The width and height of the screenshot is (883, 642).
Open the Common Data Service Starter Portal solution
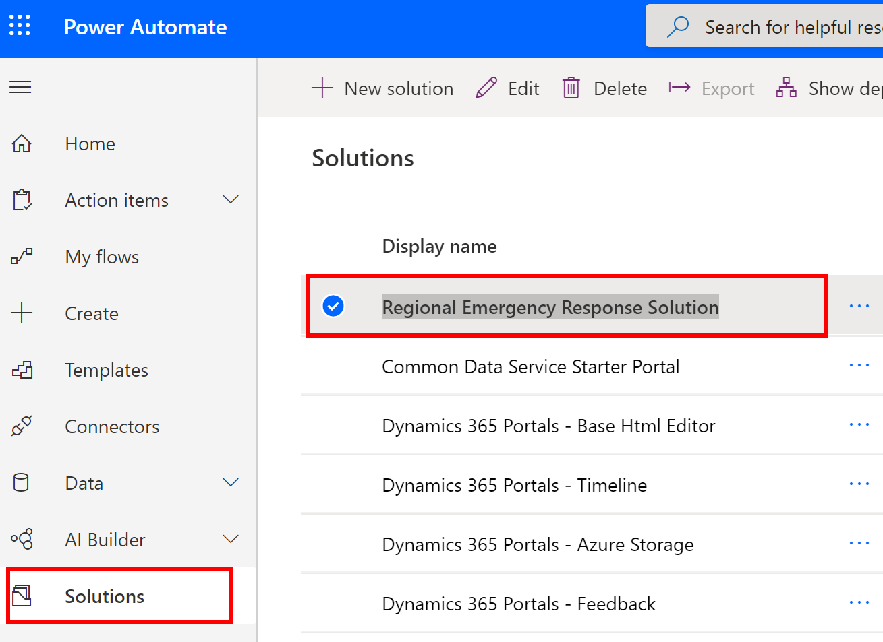click(530, 367)
